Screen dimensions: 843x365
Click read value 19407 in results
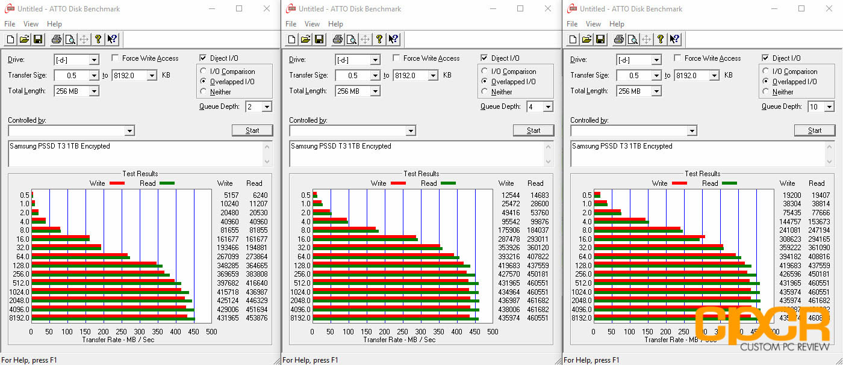(x=821, y=195)
